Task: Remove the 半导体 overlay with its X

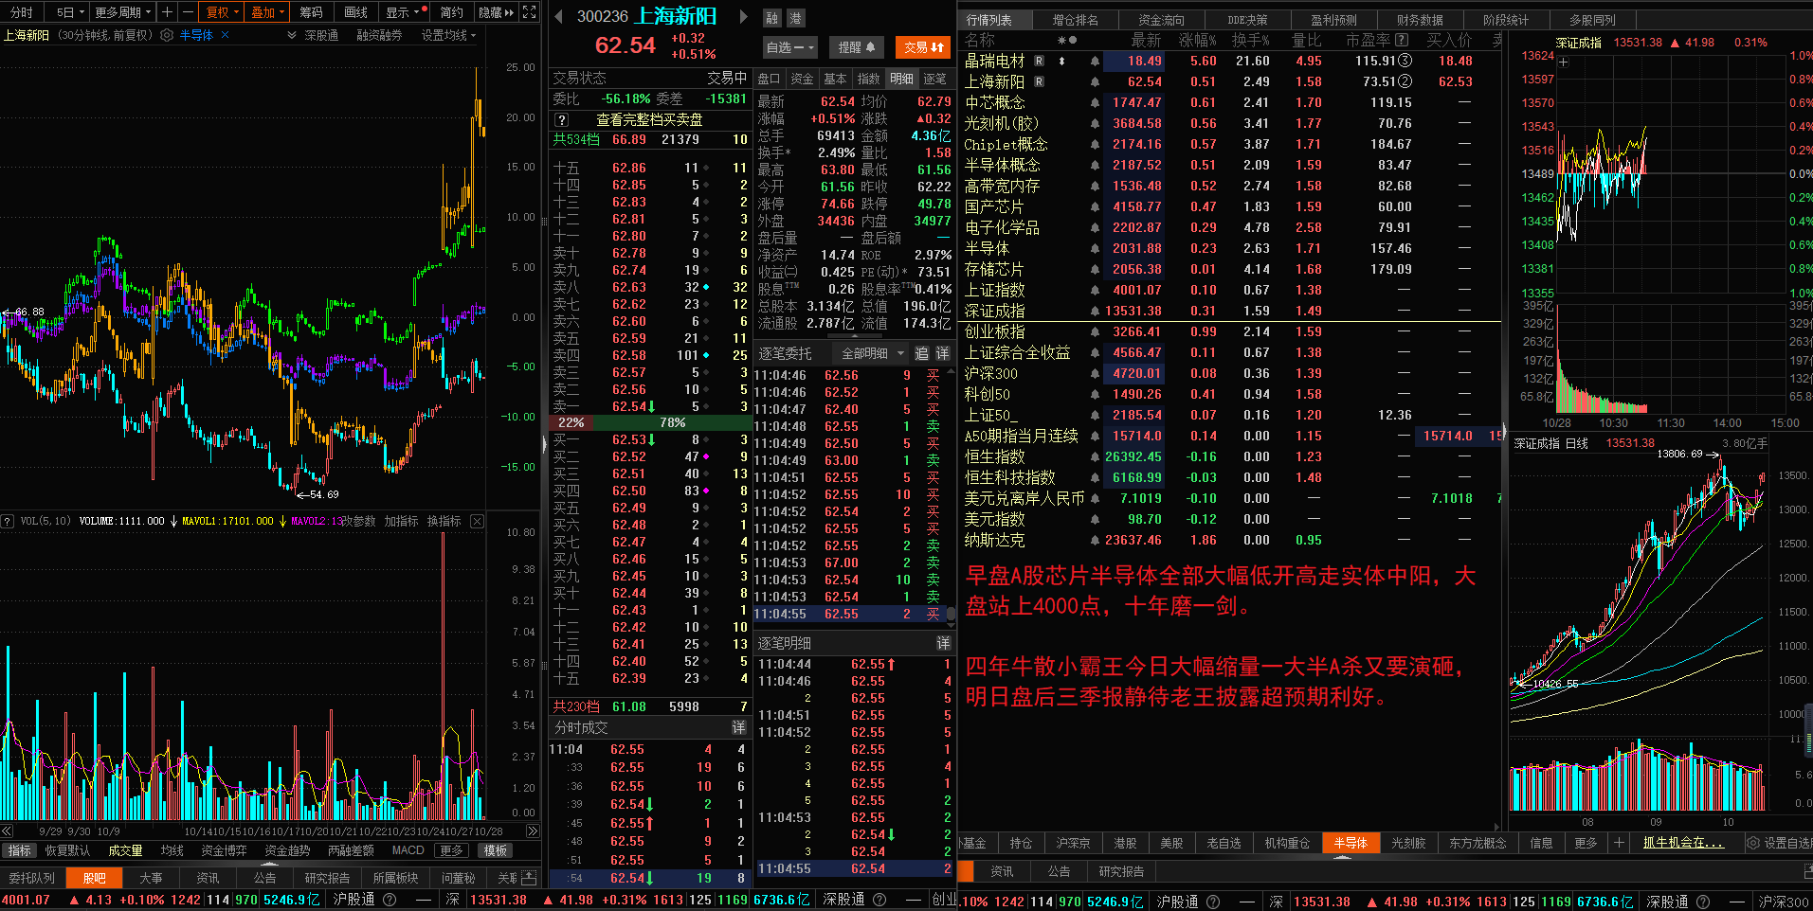Action: coord(225,35)
